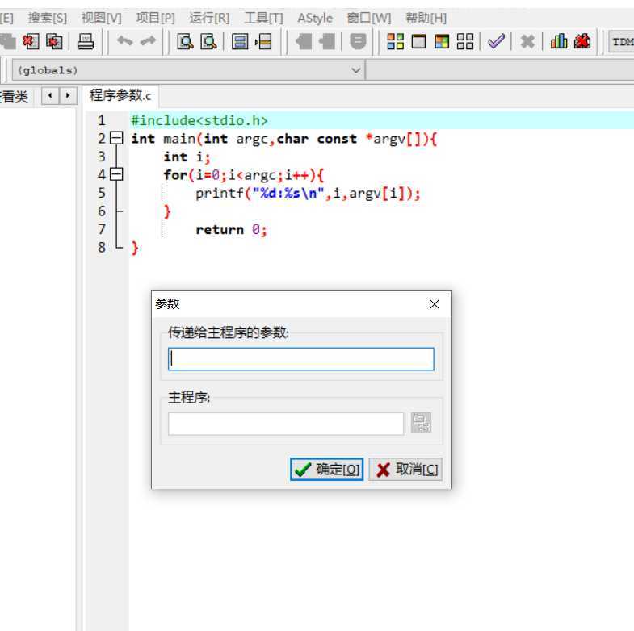Click the Compile four-color grid icon
This screenshot has height=631, width=634.
(x=396, y=42)
